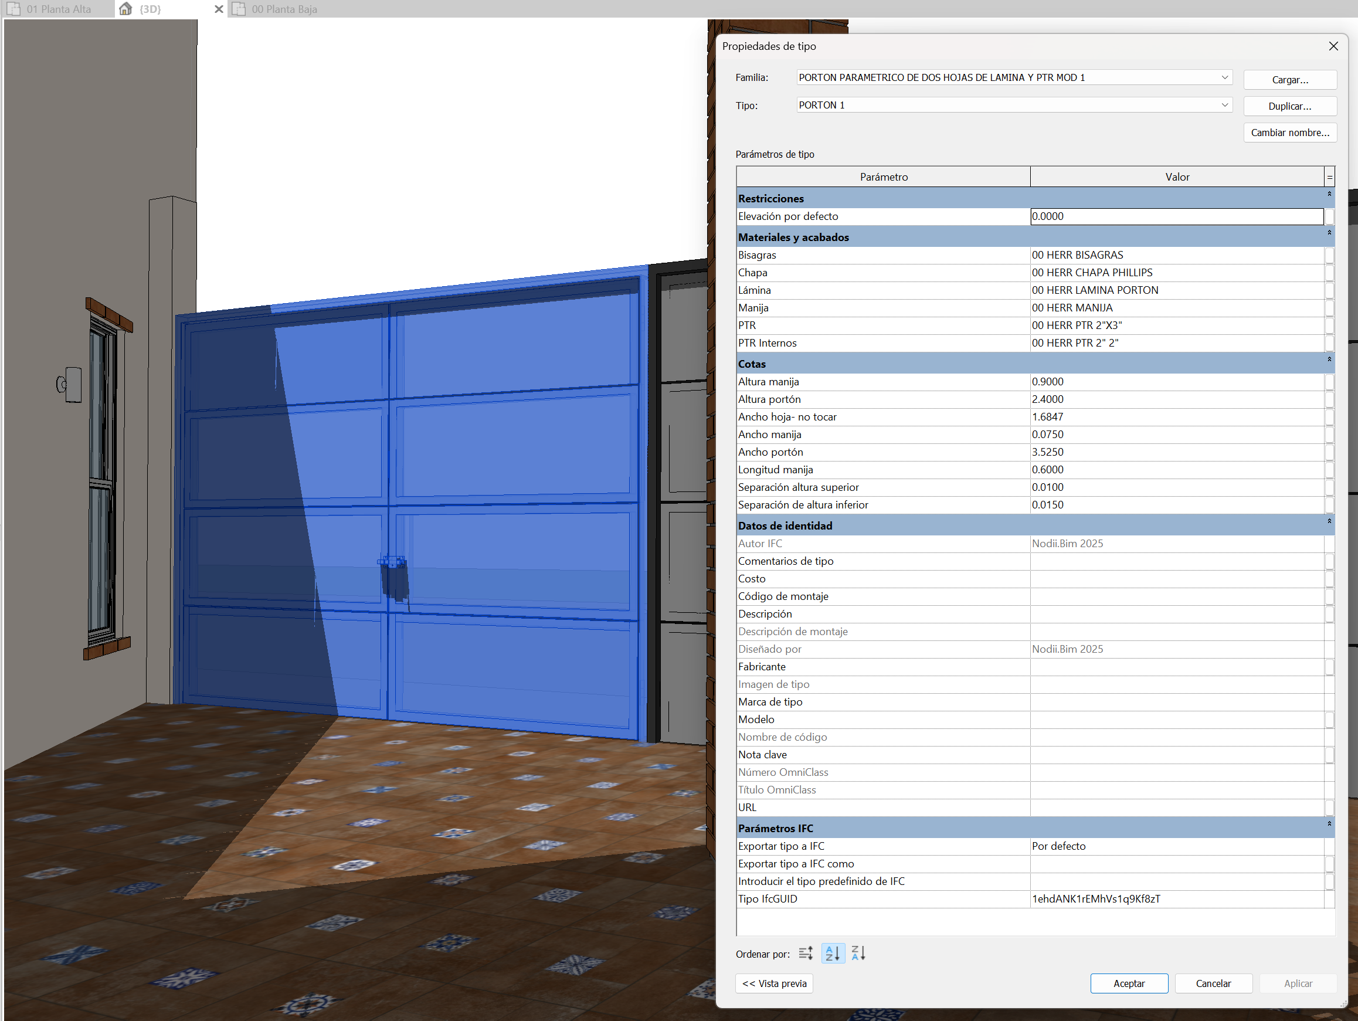Select the Longitud manija value 0.6000

[x=1177, y=470]
